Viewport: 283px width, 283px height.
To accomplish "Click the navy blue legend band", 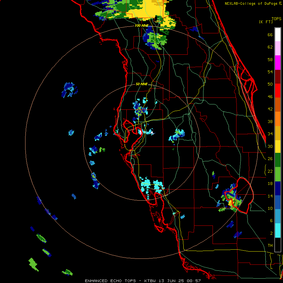I will [x=278, y=188].
